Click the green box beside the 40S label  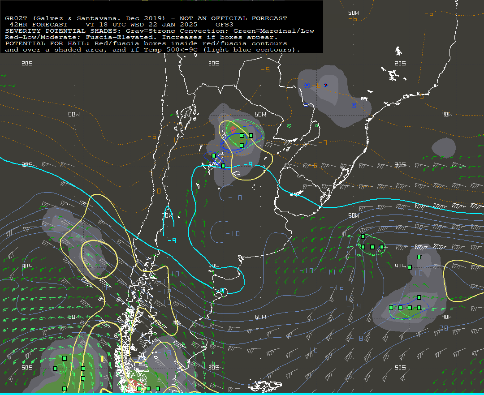pos(410,267)
